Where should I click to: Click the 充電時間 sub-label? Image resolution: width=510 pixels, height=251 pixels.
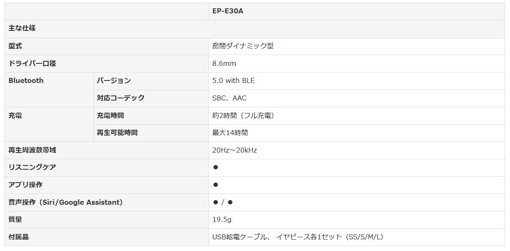tap(110, 115)
